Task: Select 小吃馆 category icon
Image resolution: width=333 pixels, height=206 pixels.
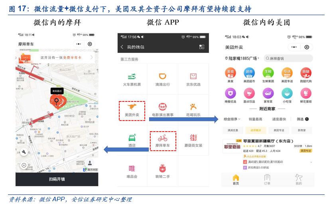Action: pos(287,95)
